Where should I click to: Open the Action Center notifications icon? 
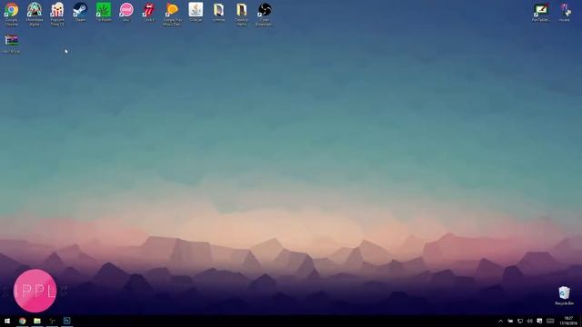(x=539, y=321)
